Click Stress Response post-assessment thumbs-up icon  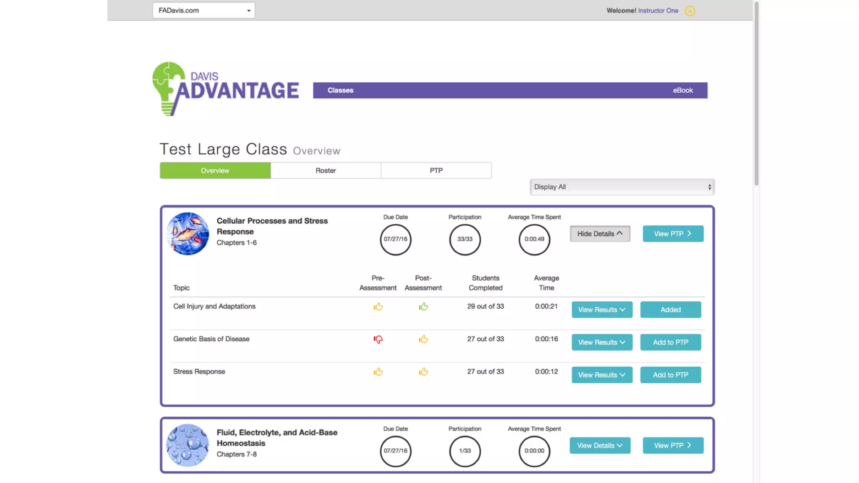[x=423, y=372]
